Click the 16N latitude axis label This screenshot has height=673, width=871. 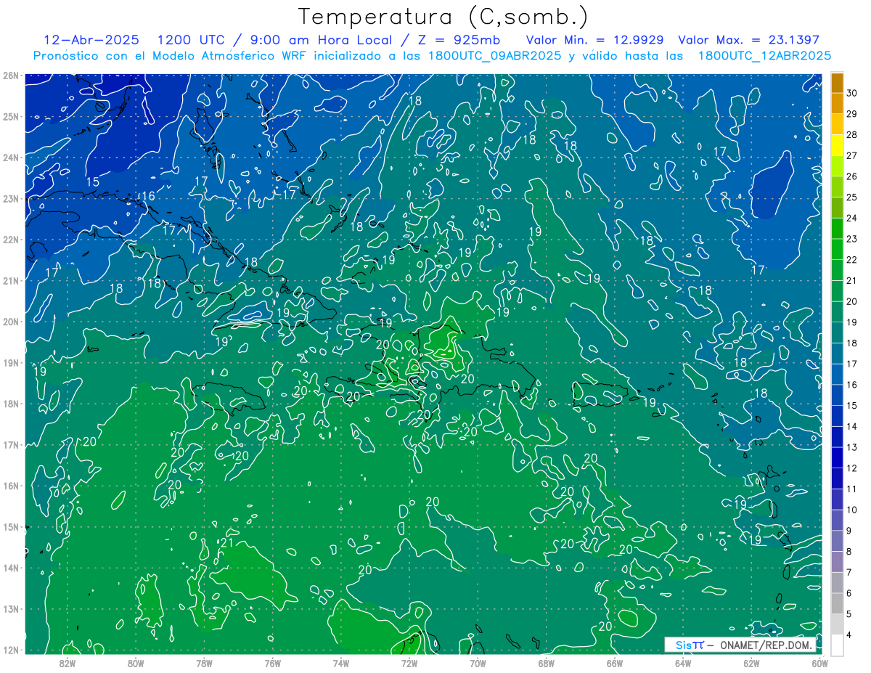[x=11, y=486]
